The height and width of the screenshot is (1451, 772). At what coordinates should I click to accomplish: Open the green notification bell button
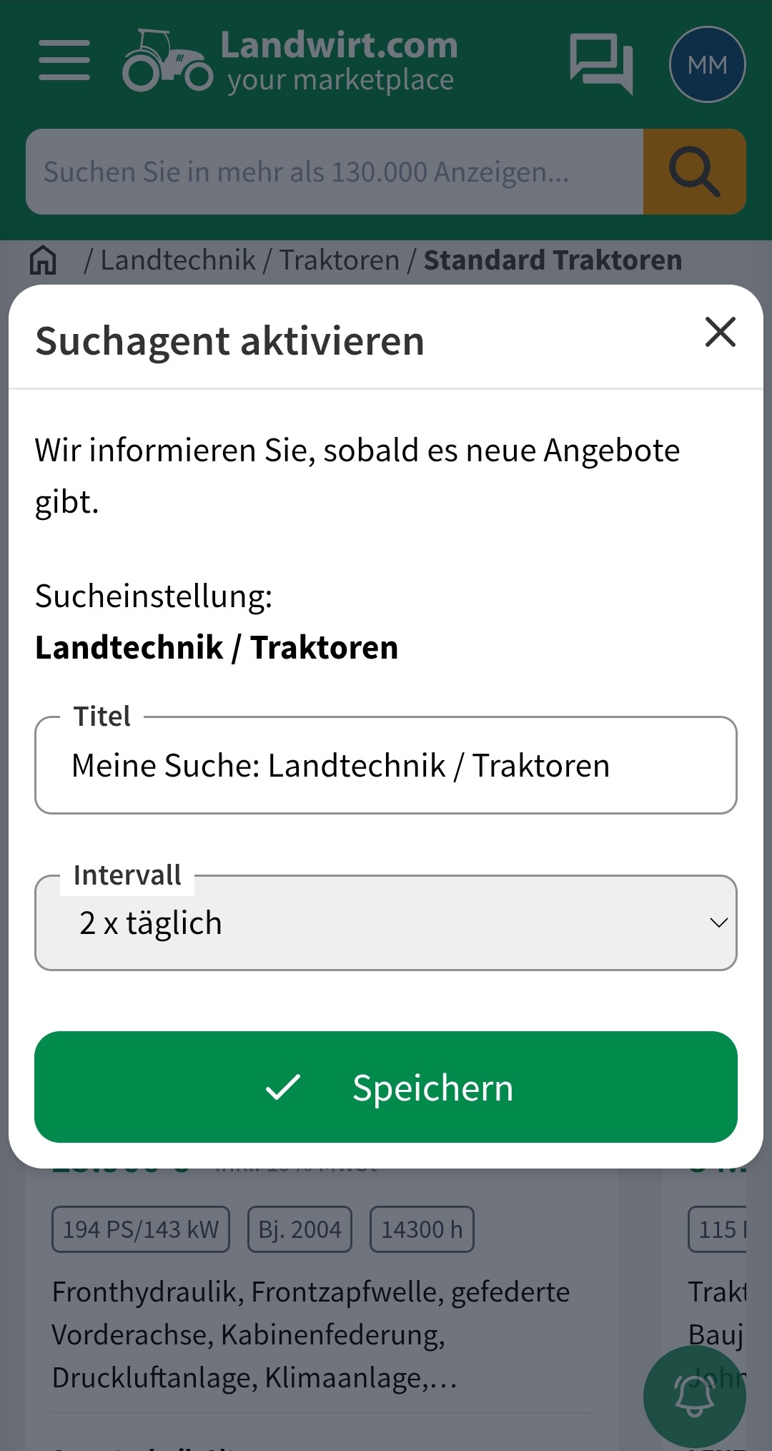(694, 1395)
